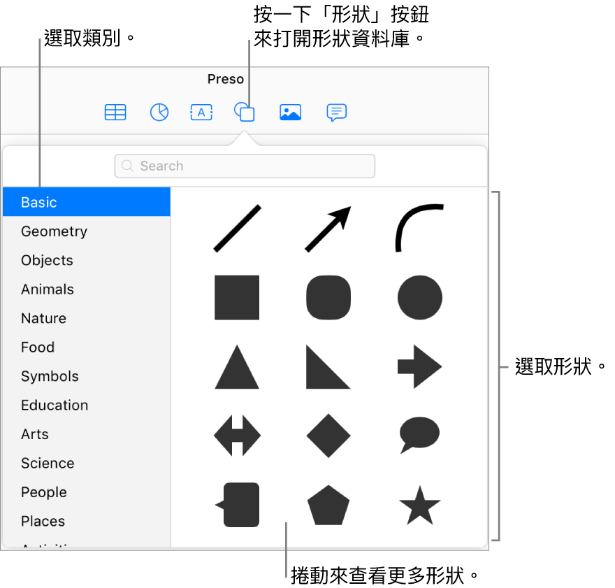The height and width of the screenshot is (588, 615).
Task: Insert the star shape
Action: point(420,505)
